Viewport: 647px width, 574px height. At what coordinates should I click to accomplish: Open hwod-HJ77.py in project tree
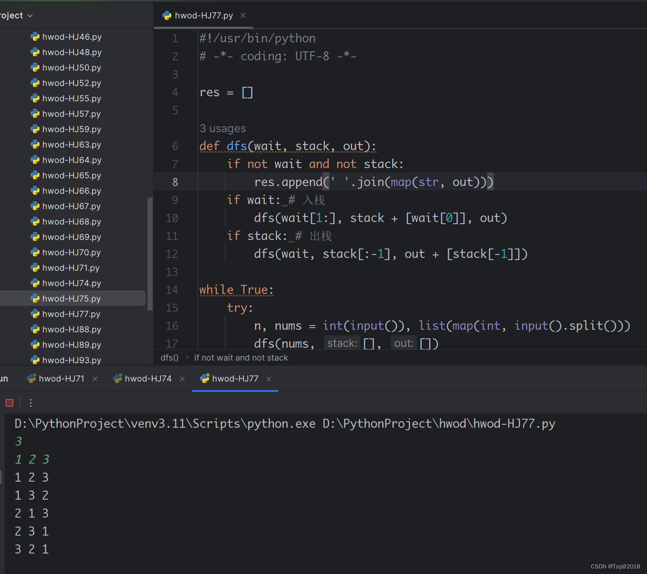(x=71, y=314)
